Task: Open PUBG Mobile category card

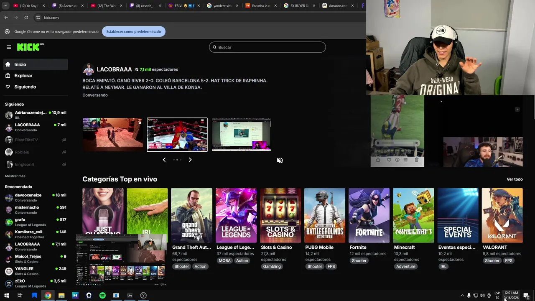Action: [325, 215]
